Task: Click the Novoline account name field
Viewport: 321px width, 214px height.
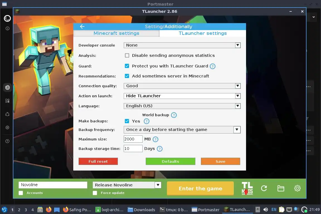Action: point(53,185)
